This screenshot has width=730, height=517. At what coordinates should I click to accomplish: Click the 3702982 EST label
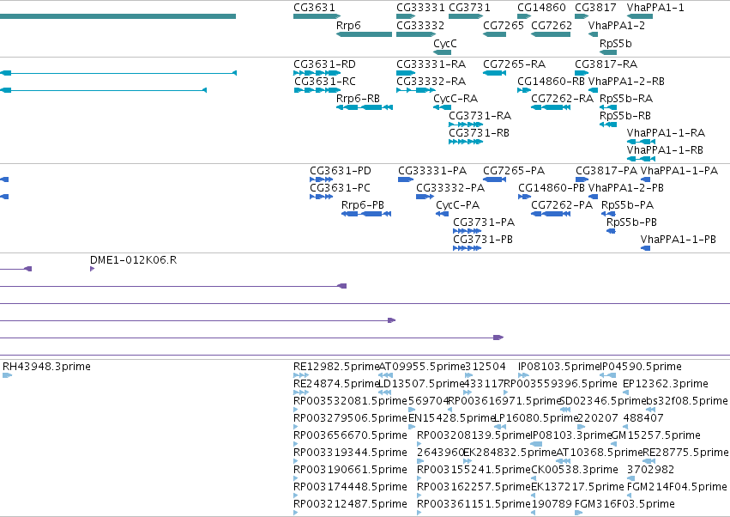(x=650, y=470)
